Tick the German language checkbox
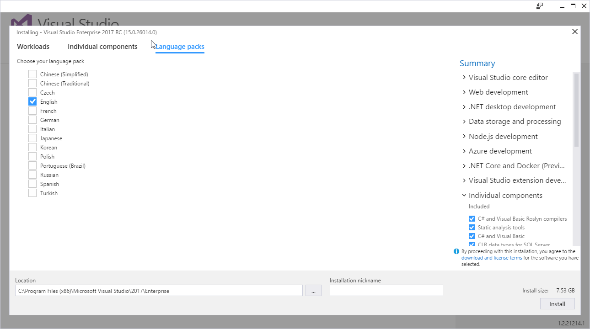The height and width of the screenshot is (329, 590). point(32,120)
